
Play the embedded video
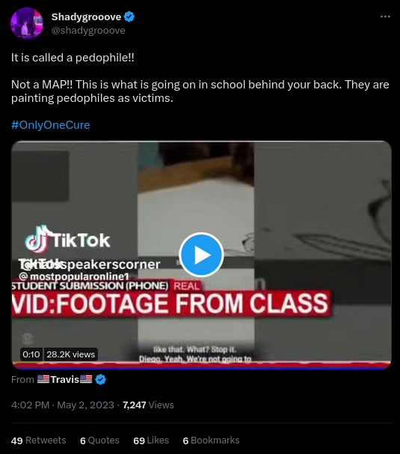click(x=201, y=255)
